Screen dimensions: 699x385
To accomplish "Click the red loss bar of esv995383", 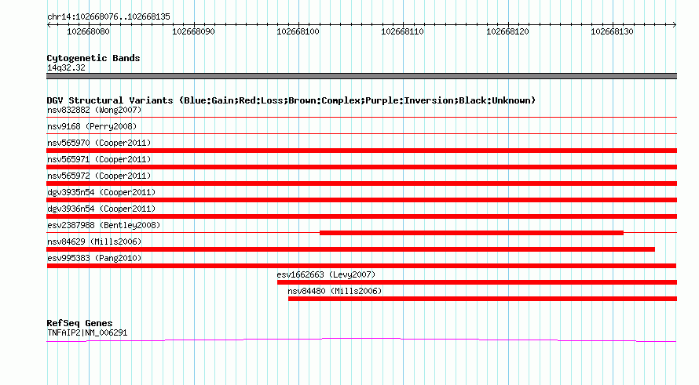I will point(361,266).
